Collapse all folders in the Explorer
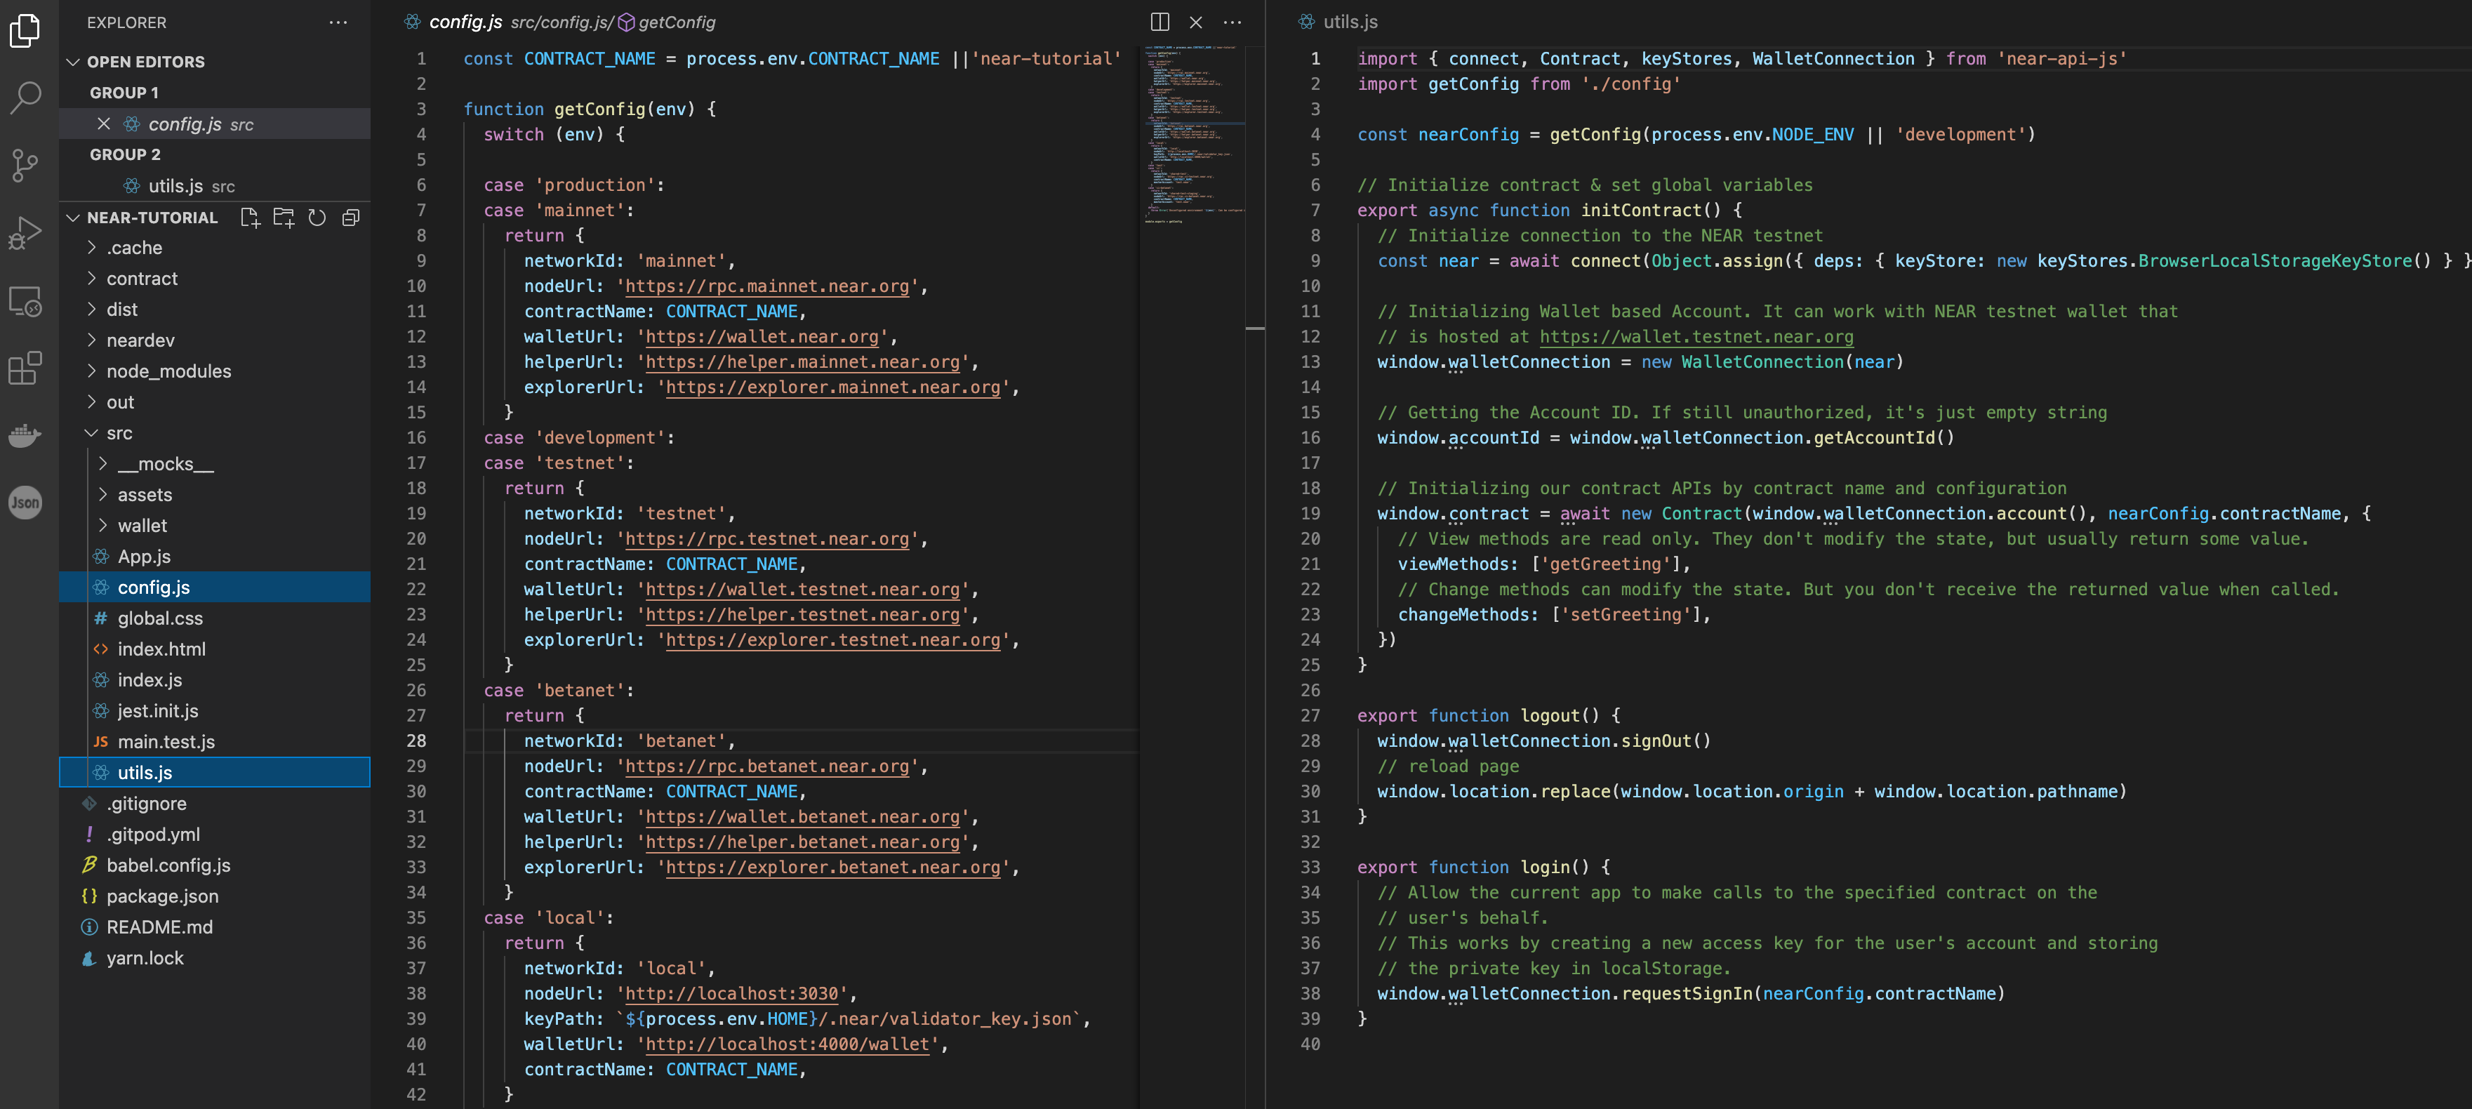2472x1109 pixels. coord(350,218)
